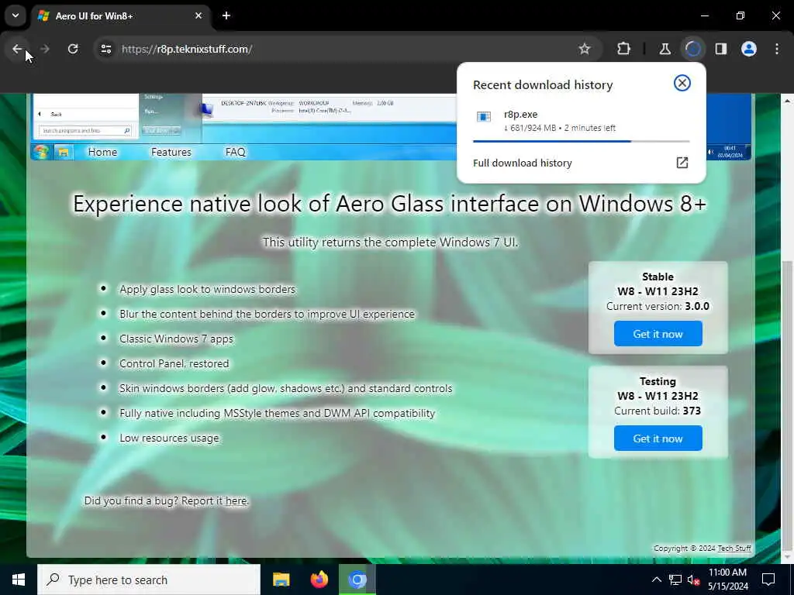794x595 pixels.
Task: Click the browser forward arrow
Action: click(44, 49)
